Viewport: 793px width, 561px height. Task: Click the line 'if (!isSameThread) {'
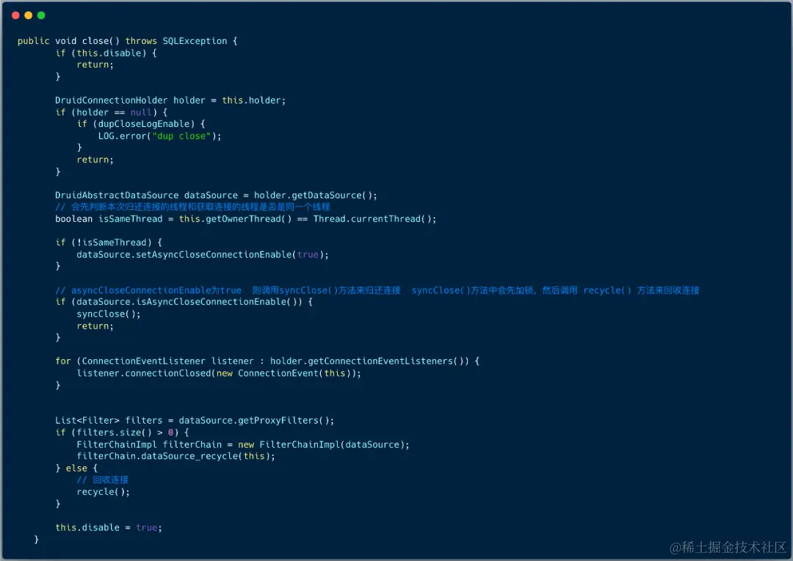tap(109, 242)
